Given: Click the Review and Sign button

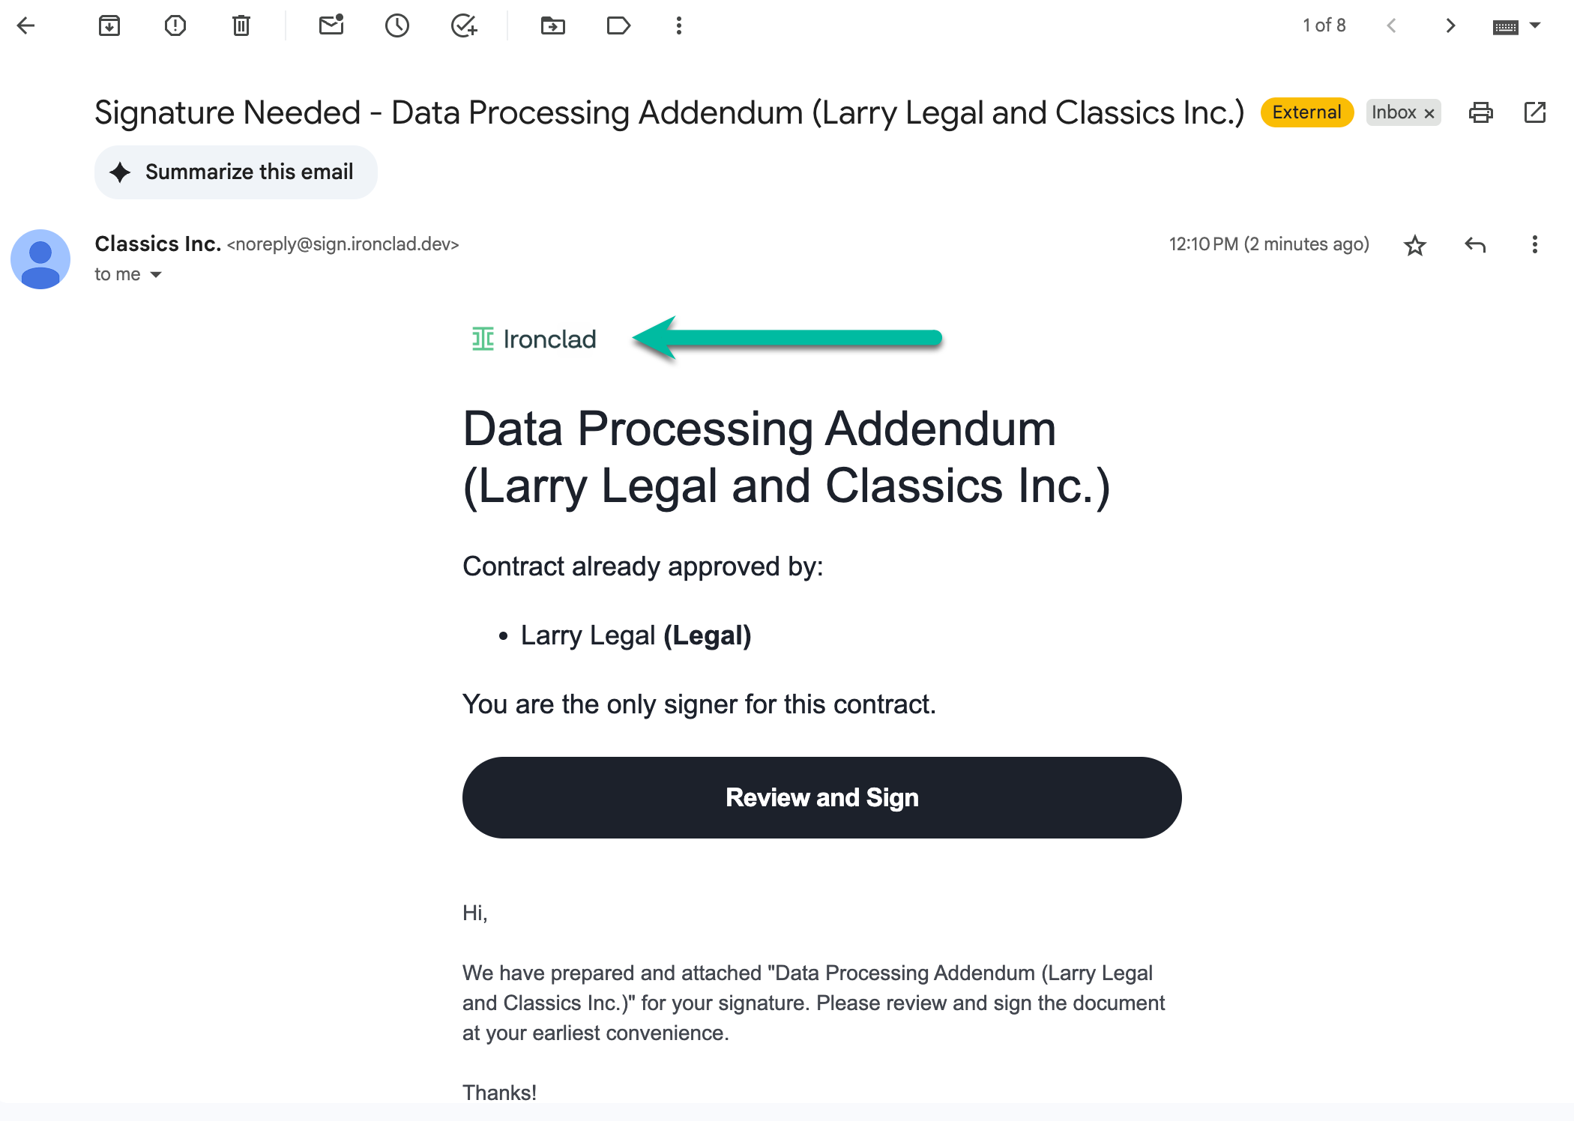Looking at the screenshot, I should click(x=821, y=797).
